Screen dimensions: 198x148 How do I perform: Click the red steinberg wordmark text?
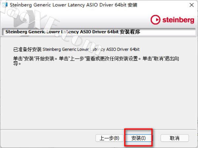point(178,20)
